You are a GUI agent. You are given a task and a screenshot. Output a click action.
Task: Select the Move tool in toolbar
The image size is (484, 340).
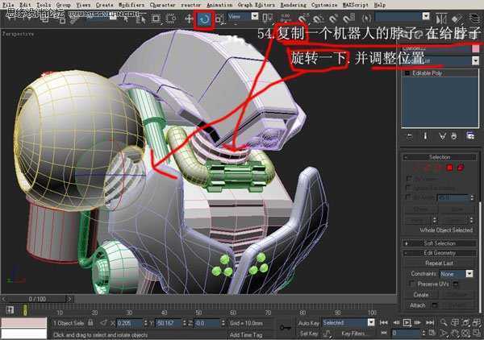[x=189, y=19]
